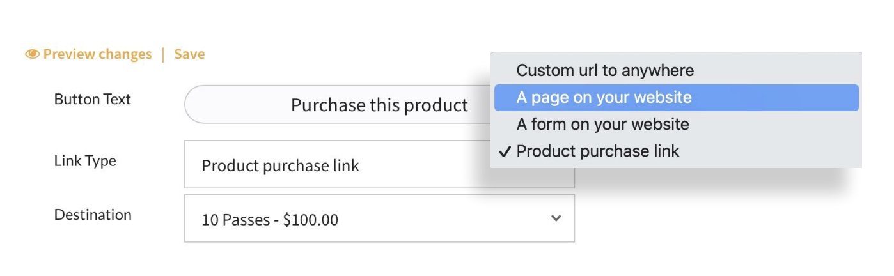
Task: Open the Preview changes link
Action: 97,54
